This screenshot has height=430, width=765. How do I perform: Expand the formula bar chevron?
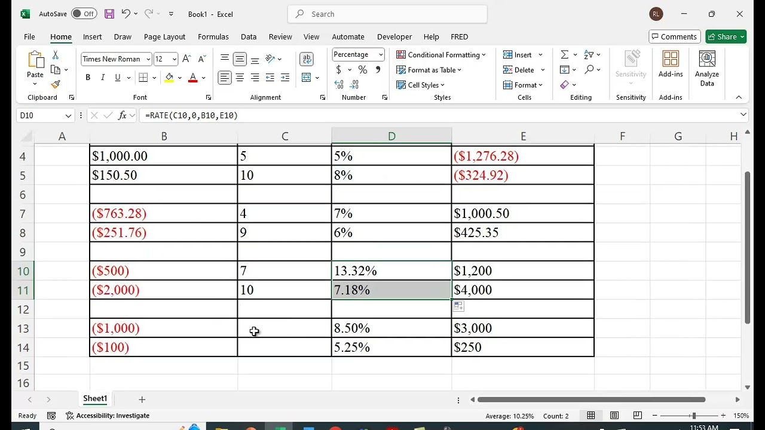743,115
